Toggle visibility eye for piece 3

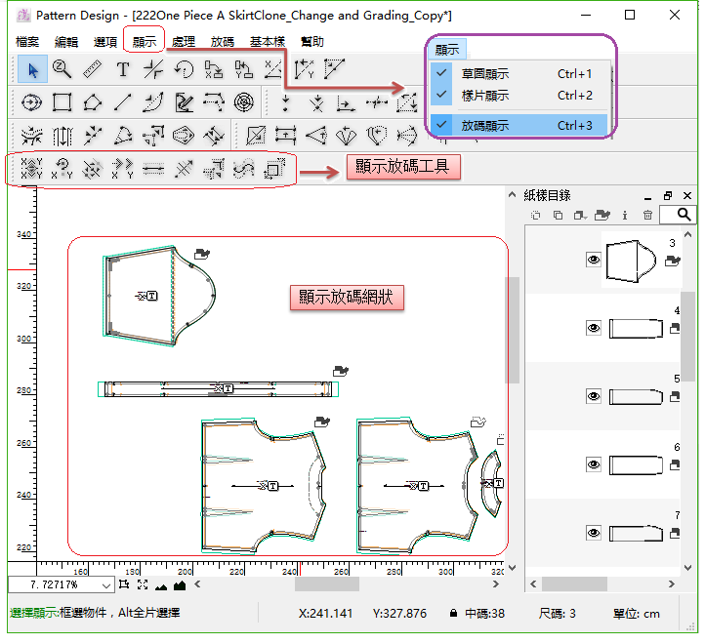click(594, 260)
